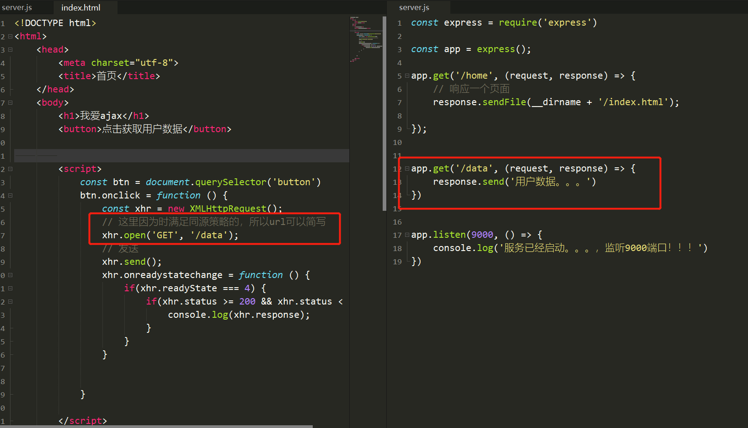Fold the if(xhr.readyState === 4) block
The height and width of the screenshot is (428, 748).
coord(10,289)
